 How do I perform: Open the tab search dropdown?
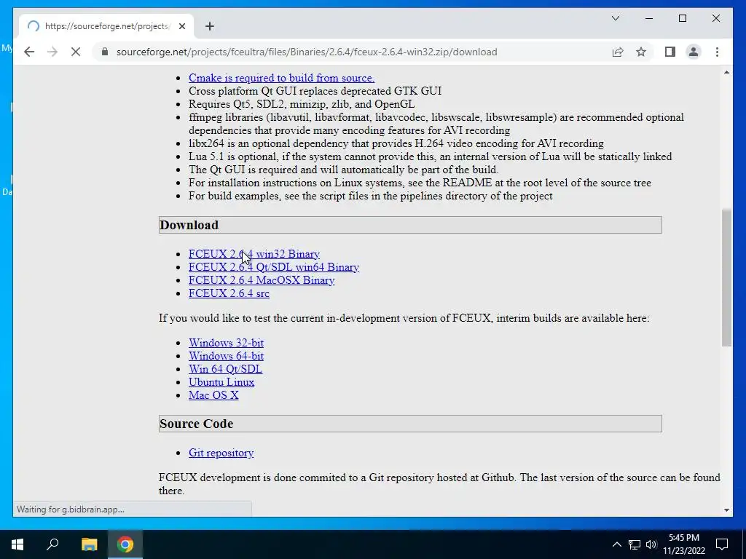click(615, 18)
